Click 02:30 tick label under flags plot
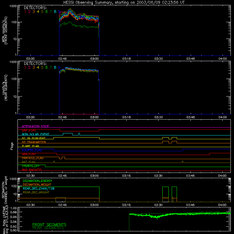The width and height of the screenshot is (234, 234). pyautogui.click(x=30, y=176)
